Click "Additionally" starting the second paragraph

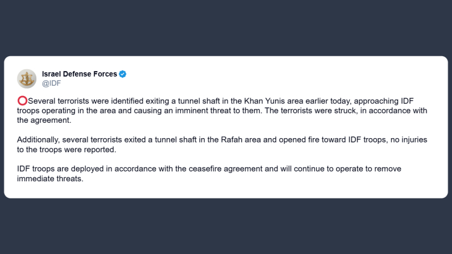click(39, 139)
